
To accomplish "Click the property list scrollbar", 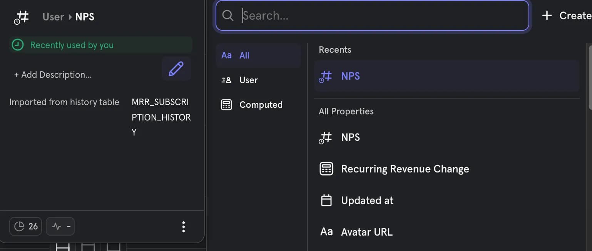I will click(590, 77).
